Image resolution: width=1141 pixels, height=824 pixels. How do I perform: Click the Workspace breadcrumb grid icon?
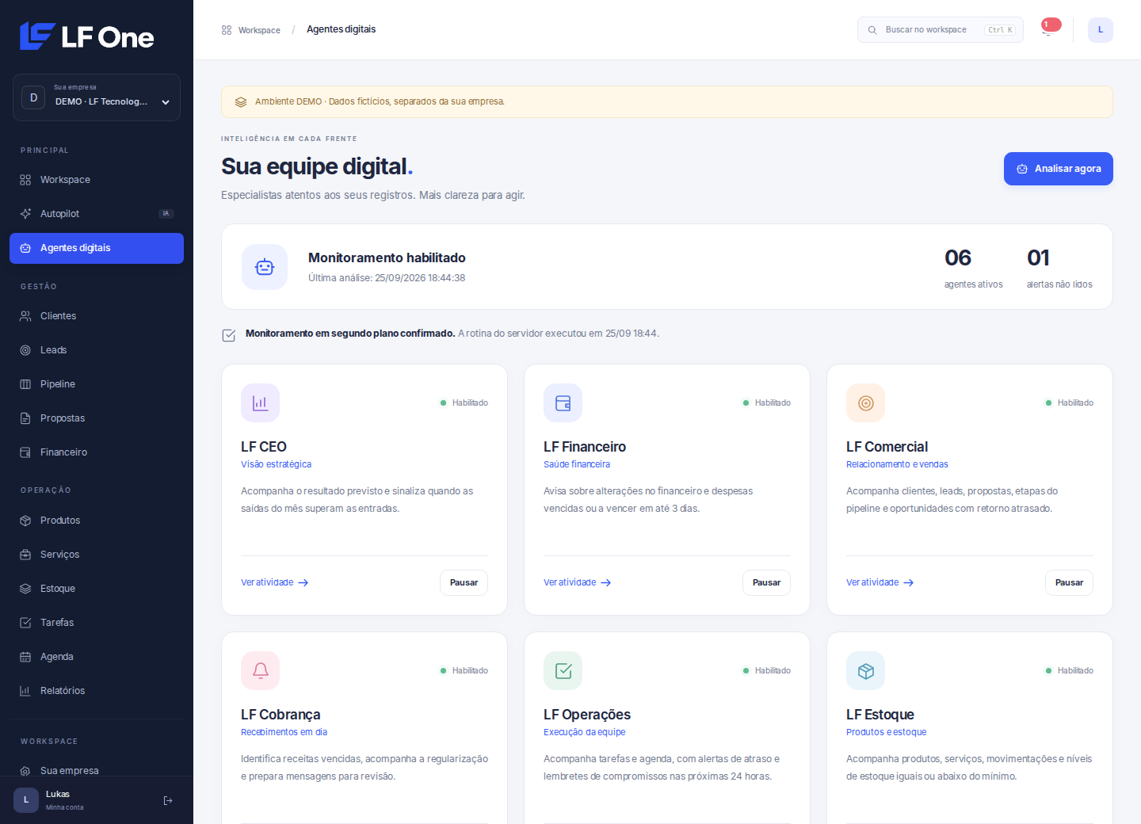[227, 30]
